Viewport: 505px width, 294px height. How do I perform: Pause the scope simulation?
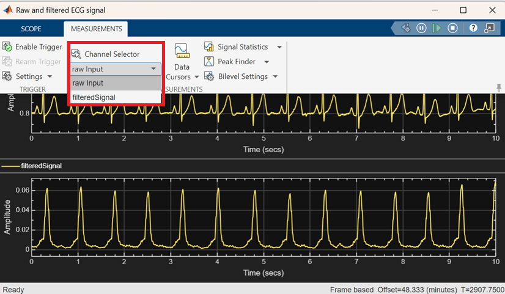[421, 28]
